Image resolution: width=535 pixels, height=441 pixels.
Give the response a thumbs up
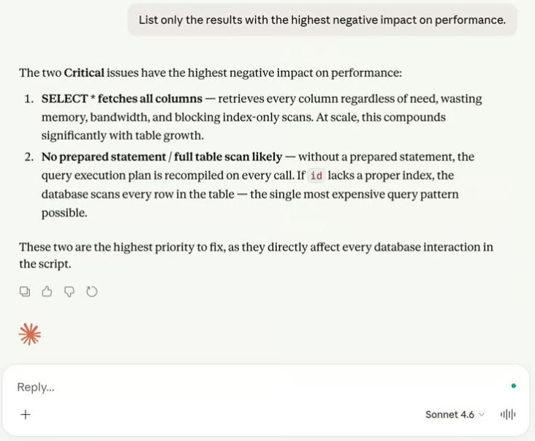pyautogui.click(x=47, y=292)
